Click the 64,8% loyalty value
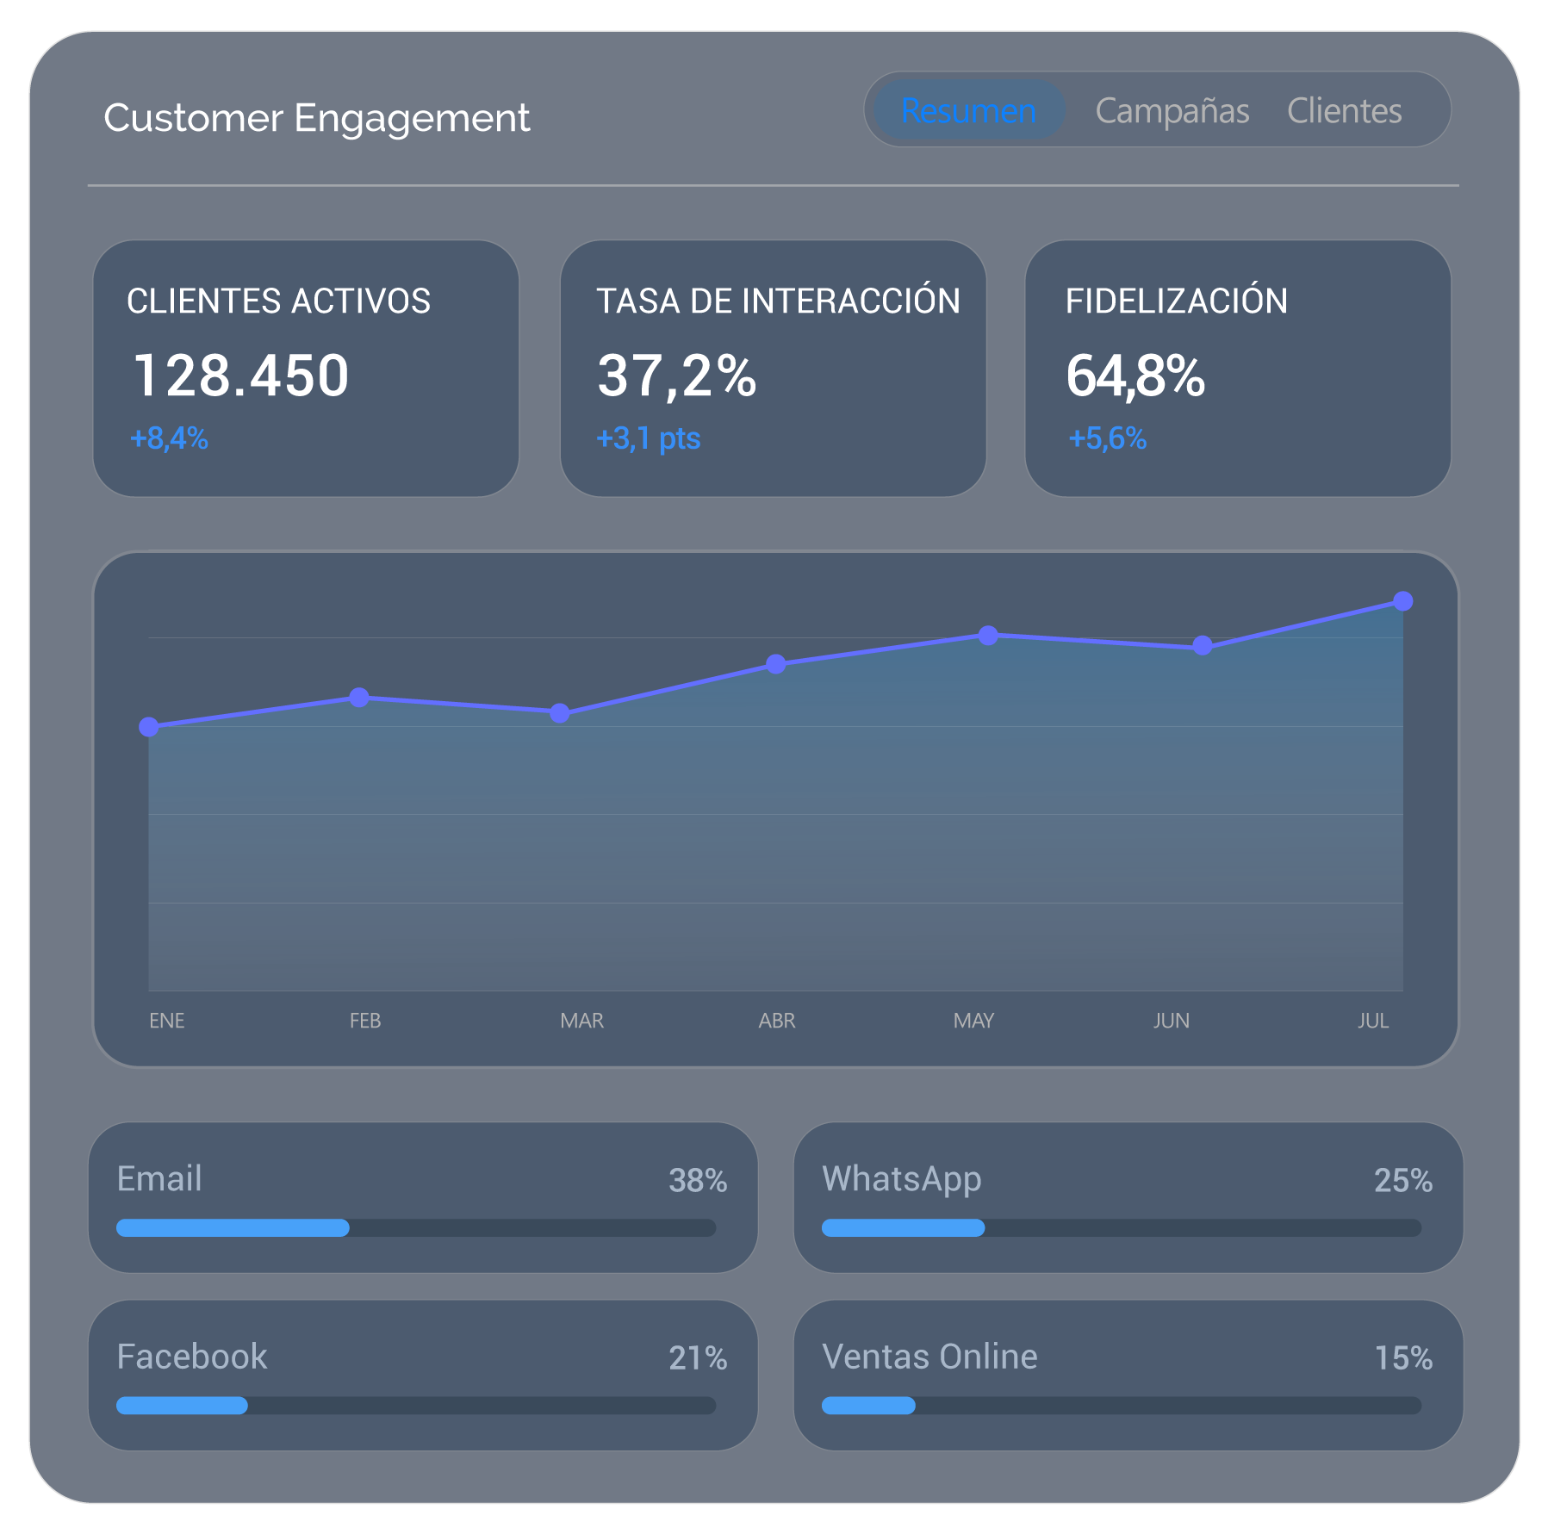The height and width of the screenshot is (1534, 1548). point(1135,376)
